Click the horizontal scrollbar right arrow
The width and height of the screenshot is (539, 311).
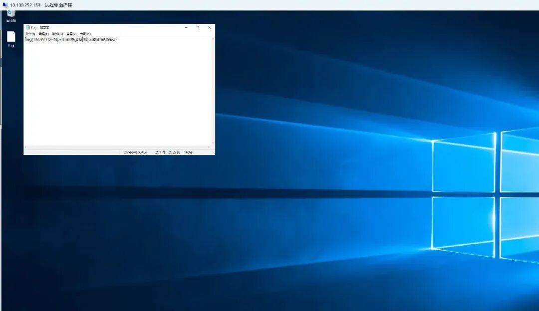pos(209,147)
